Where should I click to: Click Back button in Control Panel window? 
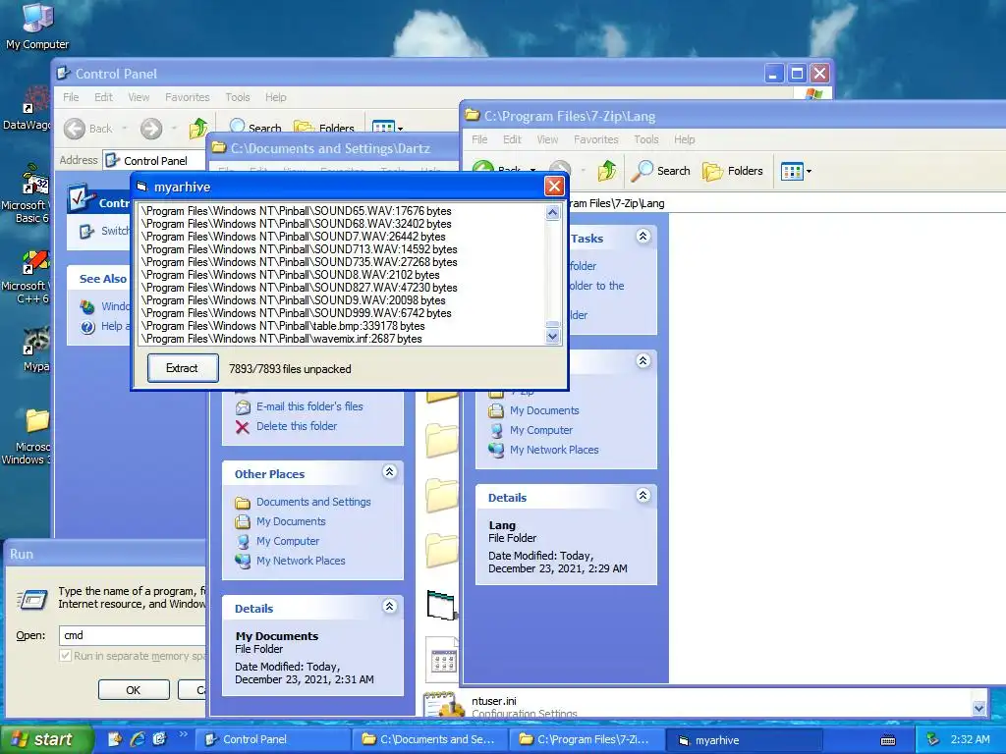point(88,129)
